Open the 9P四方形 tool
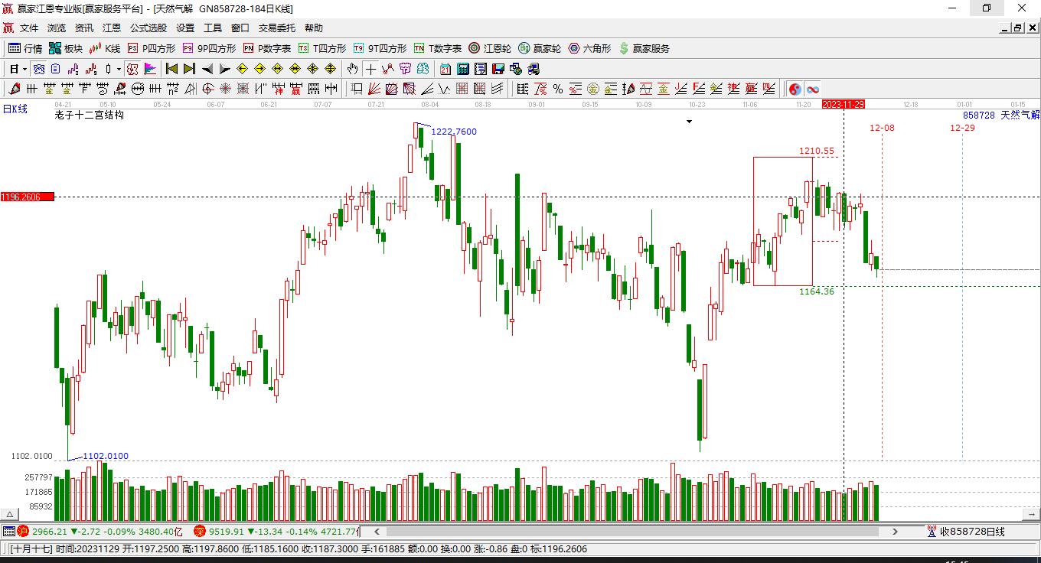1041x563 pixels. [x=209, y=48]
